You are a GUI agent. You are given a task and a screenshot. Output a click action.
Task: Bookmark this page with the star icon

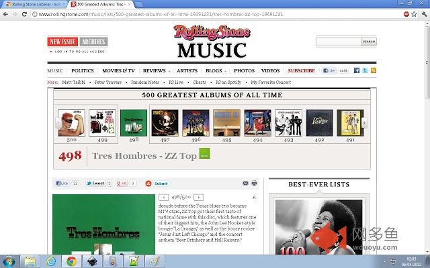coord(414,14)
